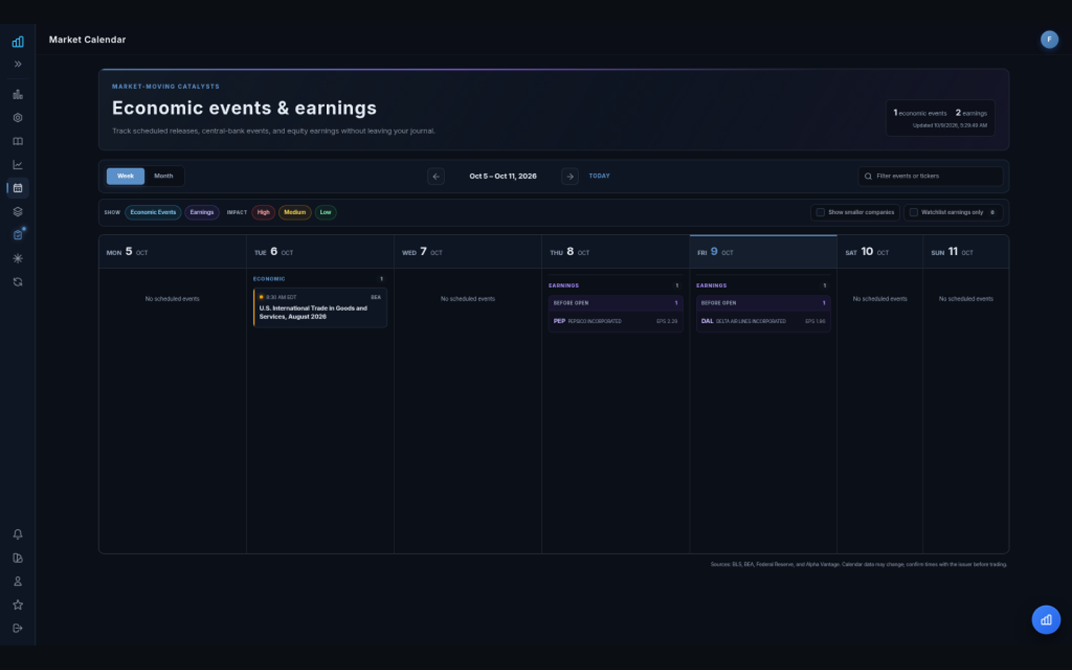Open the user avatar F menu

coord(1049,39)
